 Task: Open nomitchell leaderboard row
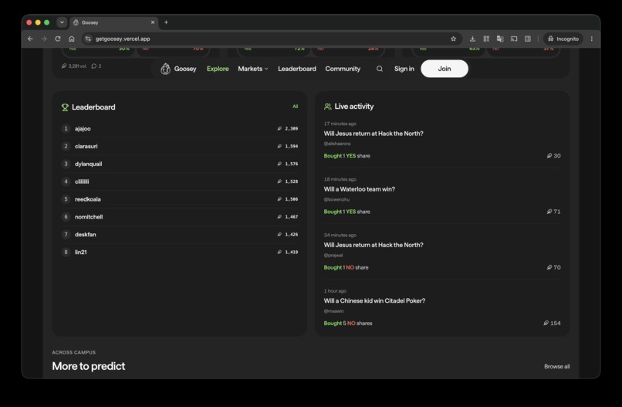180,217
